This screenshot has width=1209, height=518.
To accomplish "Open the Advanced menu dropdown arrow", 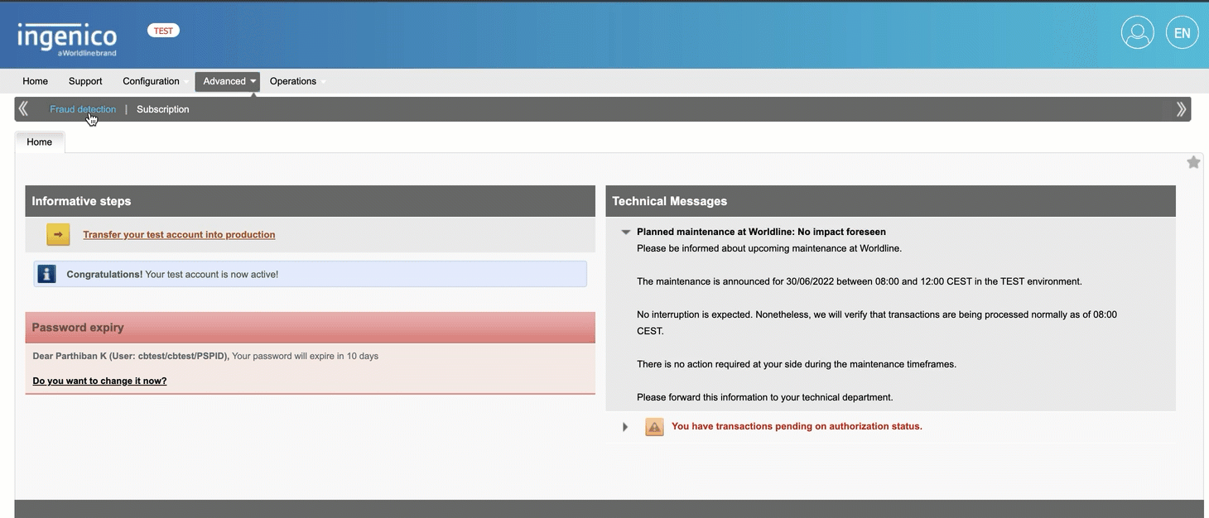I will pos(253,81).
